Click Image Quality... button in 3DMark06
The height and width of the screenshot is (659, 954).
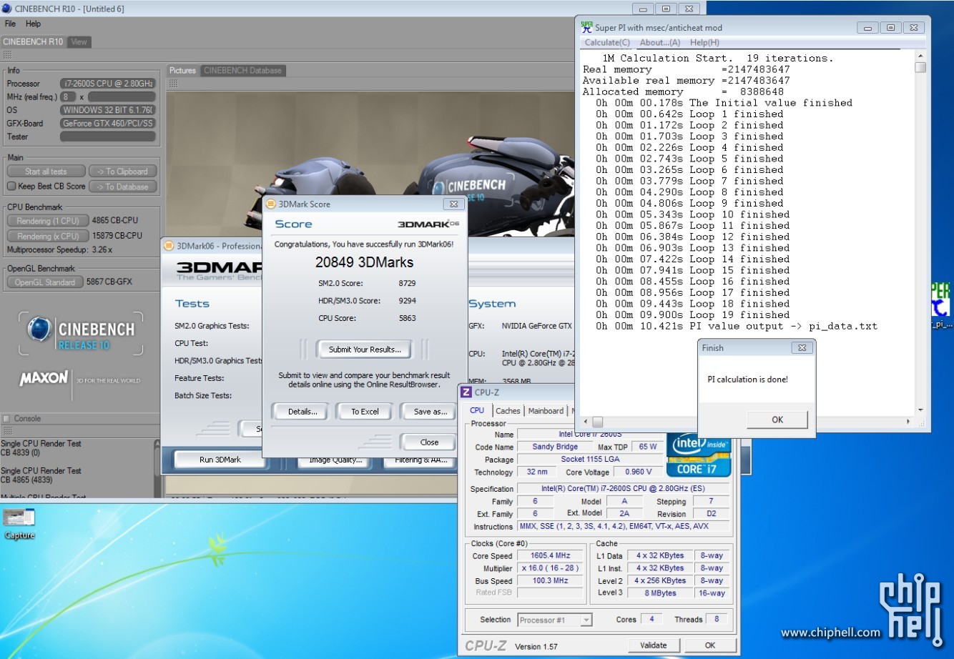[x=335, y=460]
